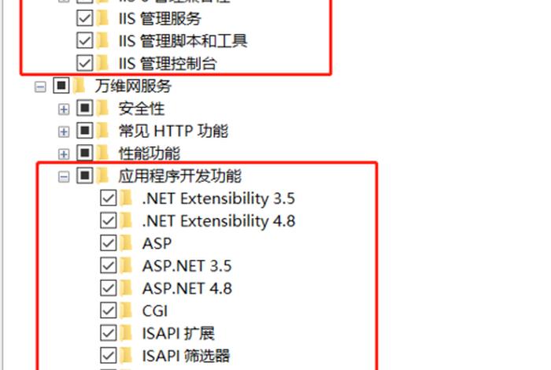Toggle the 安全性 checkbox
The height and width of the screenshot is (370, 551).
coord(85,108)
